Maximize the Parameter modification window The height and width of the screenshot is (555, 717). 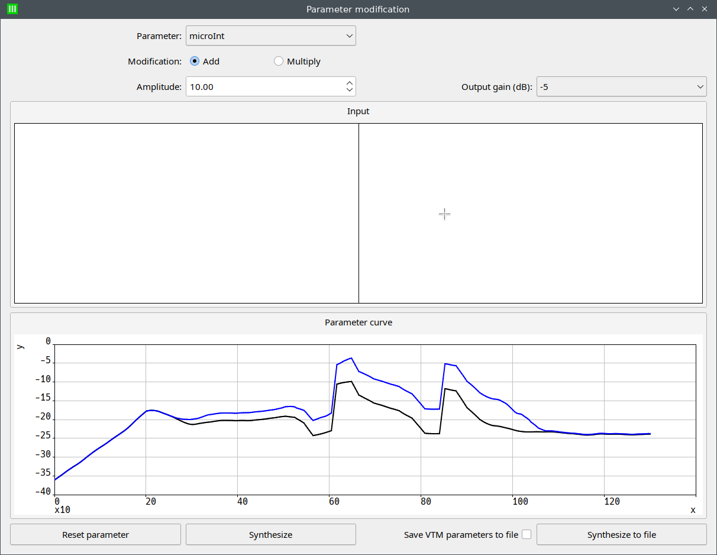click(690, 9)
